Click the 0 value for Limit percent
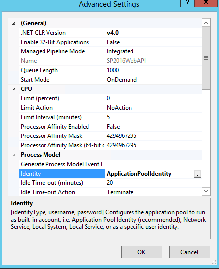The height and width of the screenshot is (269, 219). point(108,98)
